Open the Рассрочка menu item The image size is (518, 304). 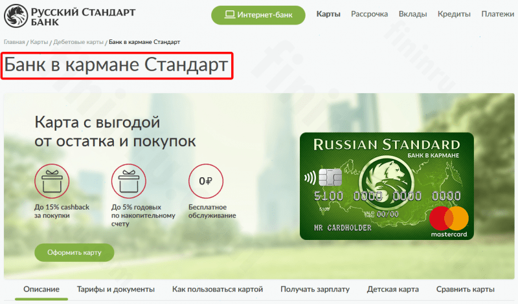click(369, 14)
